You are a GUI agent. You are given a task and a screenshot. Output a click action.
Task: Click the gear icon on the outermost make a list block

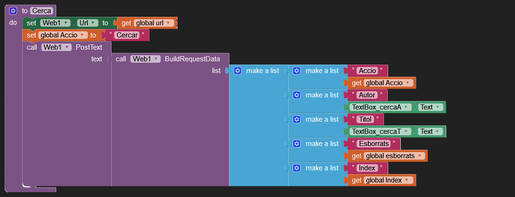tap(237, 71)
